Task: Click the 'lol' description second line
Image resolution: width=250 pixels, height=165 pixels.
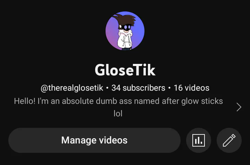Action: [x=118, y=114]
